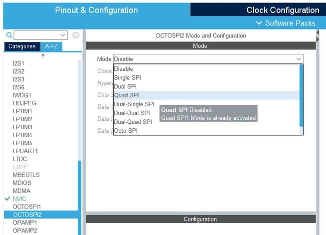
Task: Collapse panel using top right arrow
Action: tap(318, 32)
